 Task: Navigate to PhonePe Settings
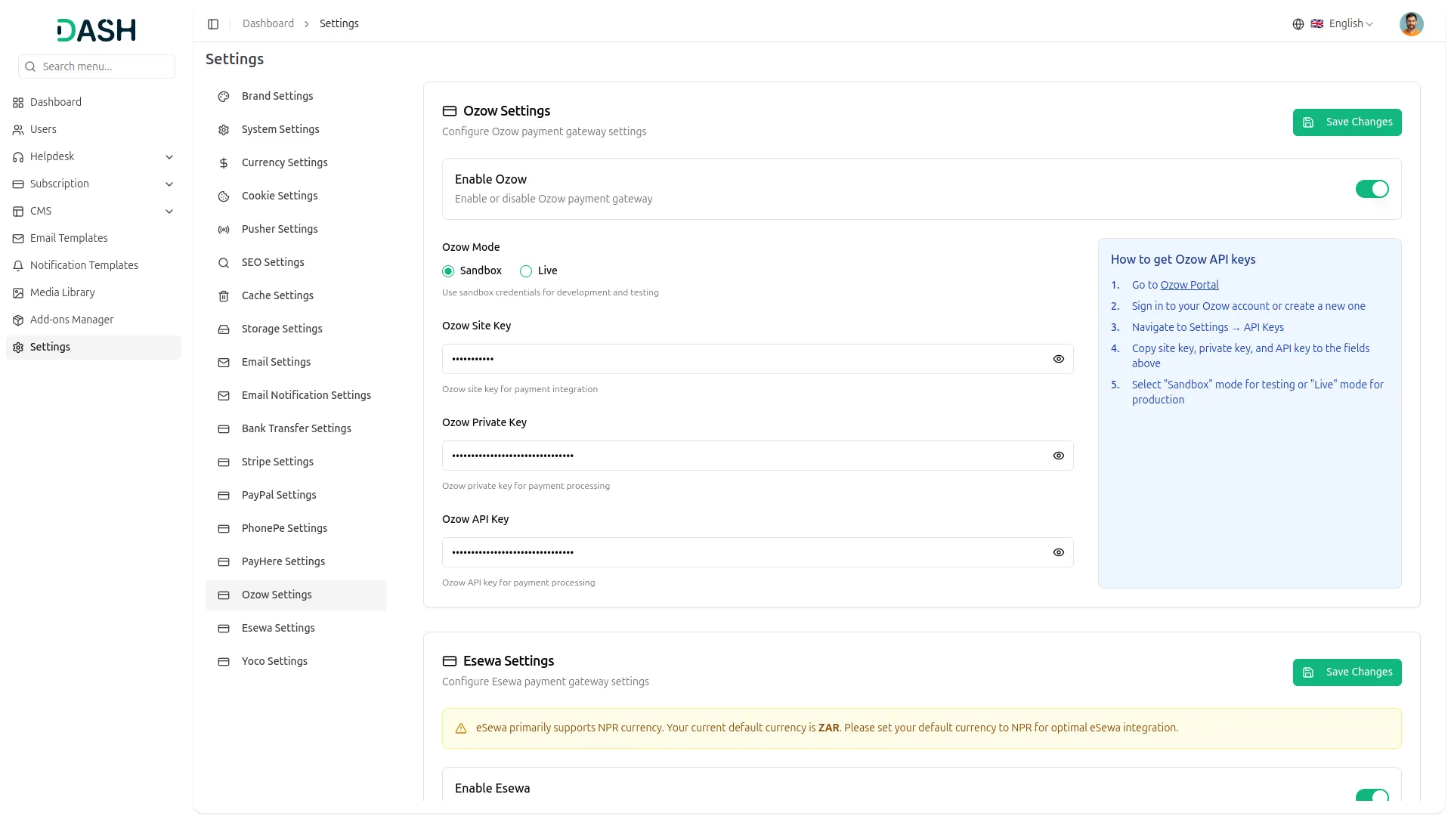(x=296, y=529)
